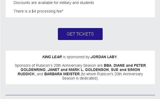Click the bold BBA sponsor text
Image resolution: width=160 pixels, height=99 pixels.
[107, 65]
